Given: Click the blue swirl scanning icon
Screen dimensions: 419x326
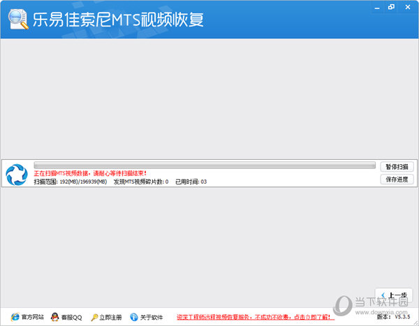Looking at the screenshot, I should [17, 175].
